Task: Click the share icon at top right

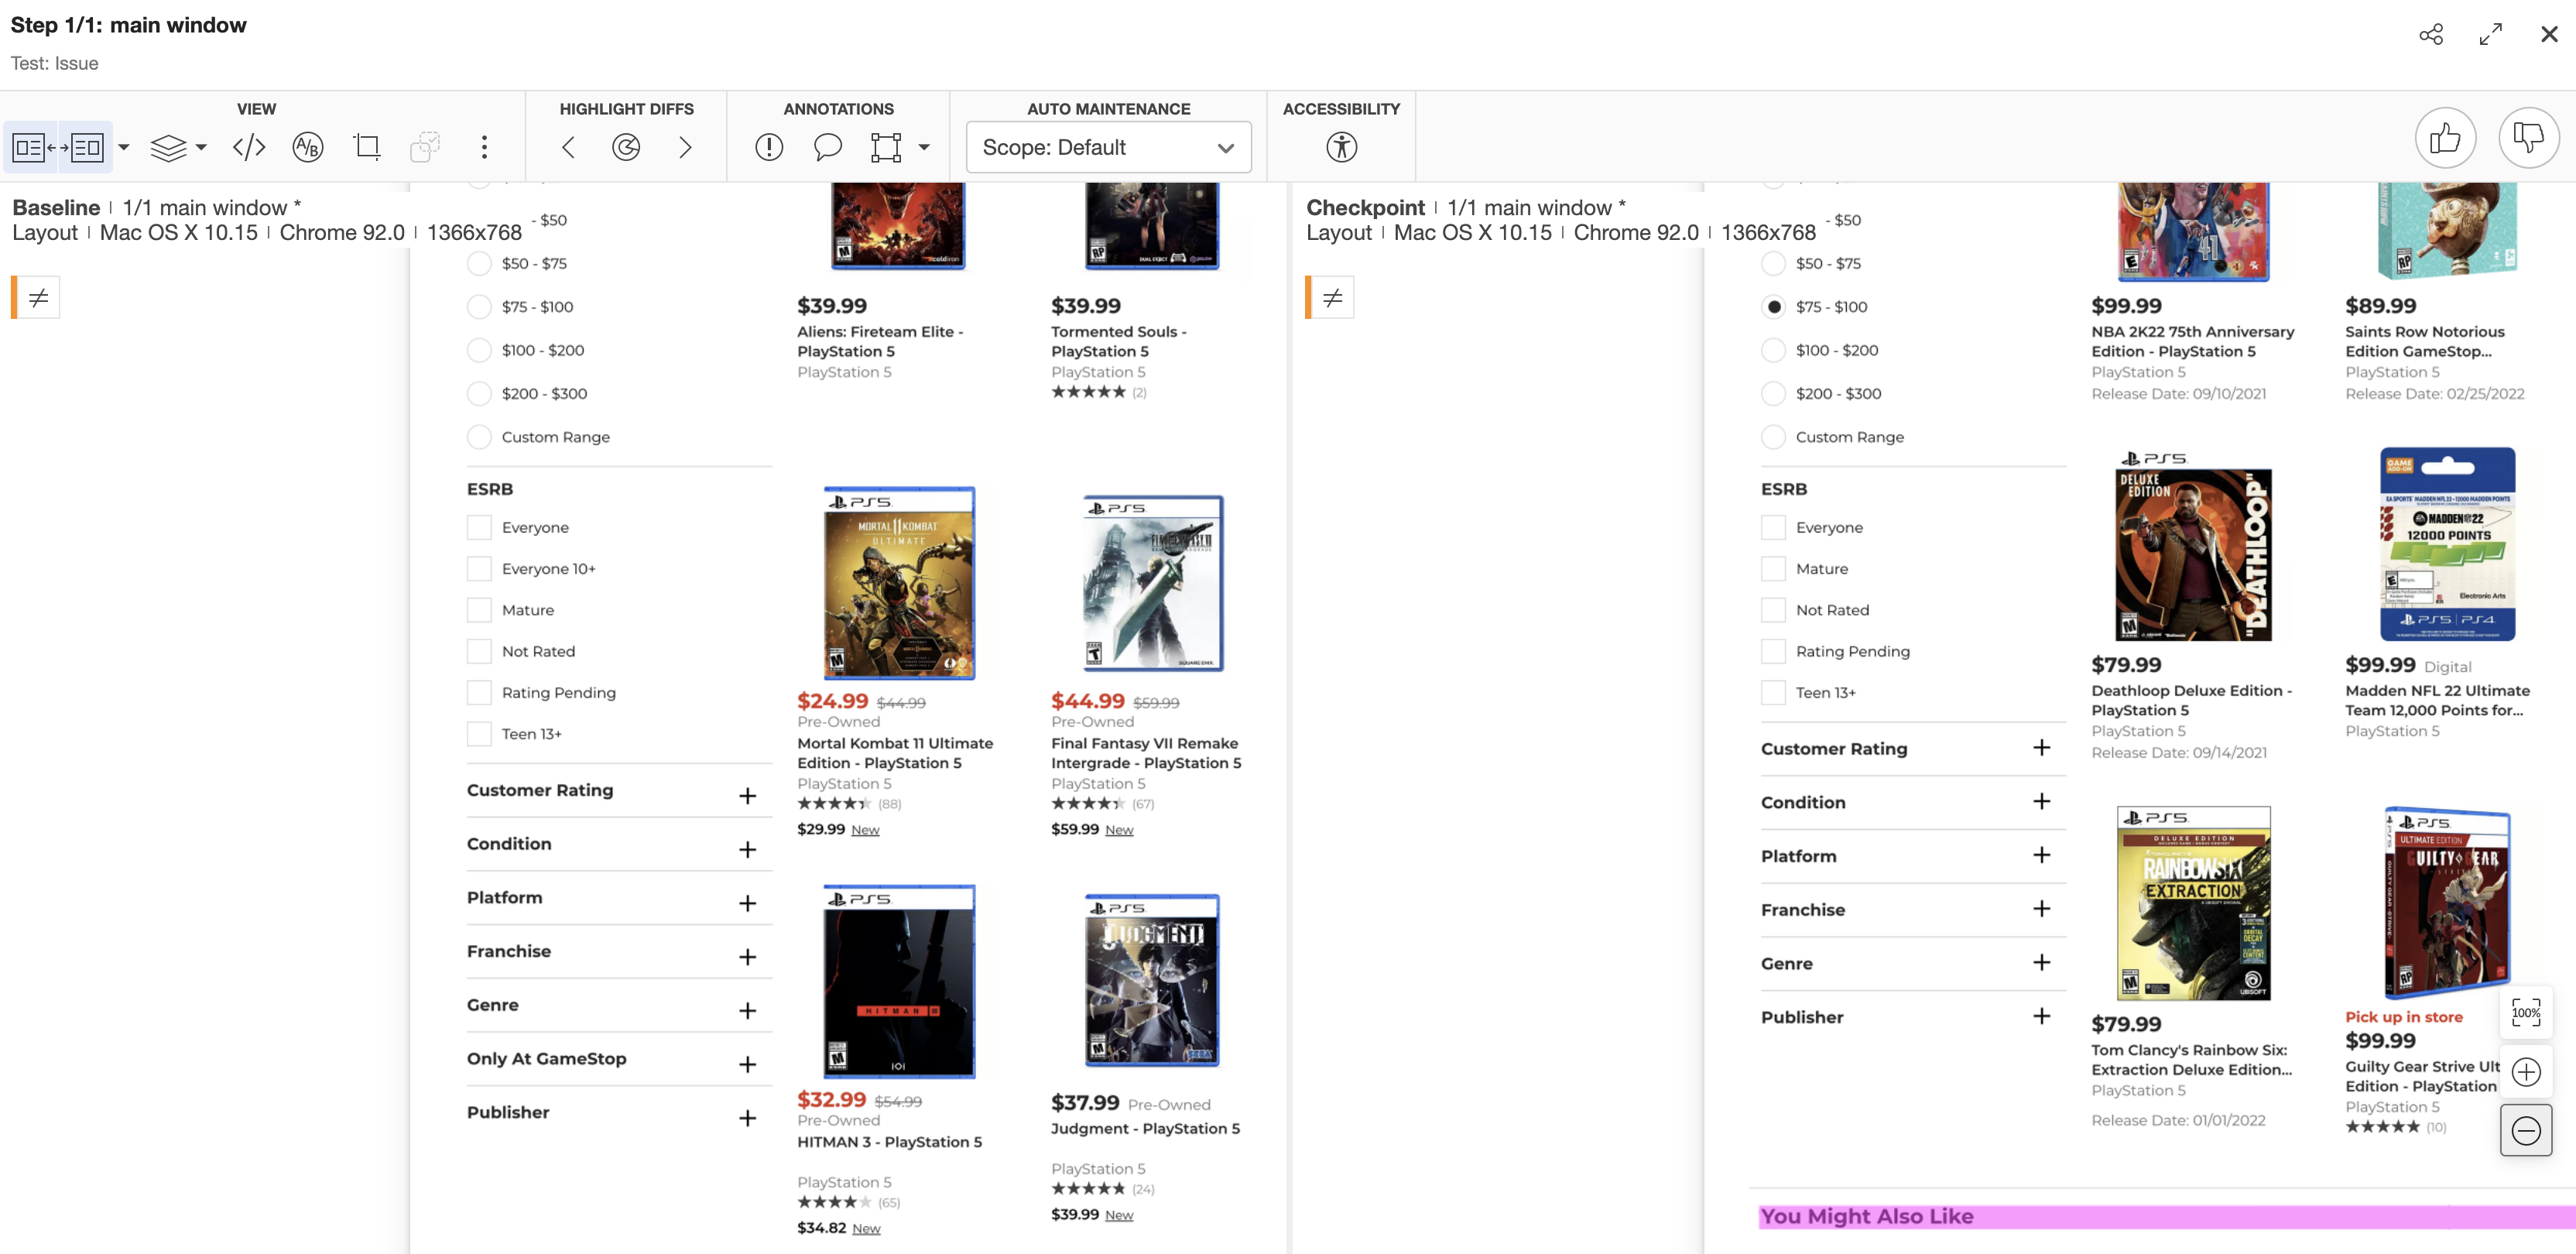Action: click(x=2431, y=35)
